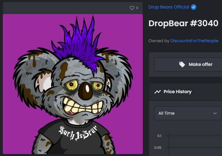
Task: Click the favorite count 0
Action: (137, 8)
